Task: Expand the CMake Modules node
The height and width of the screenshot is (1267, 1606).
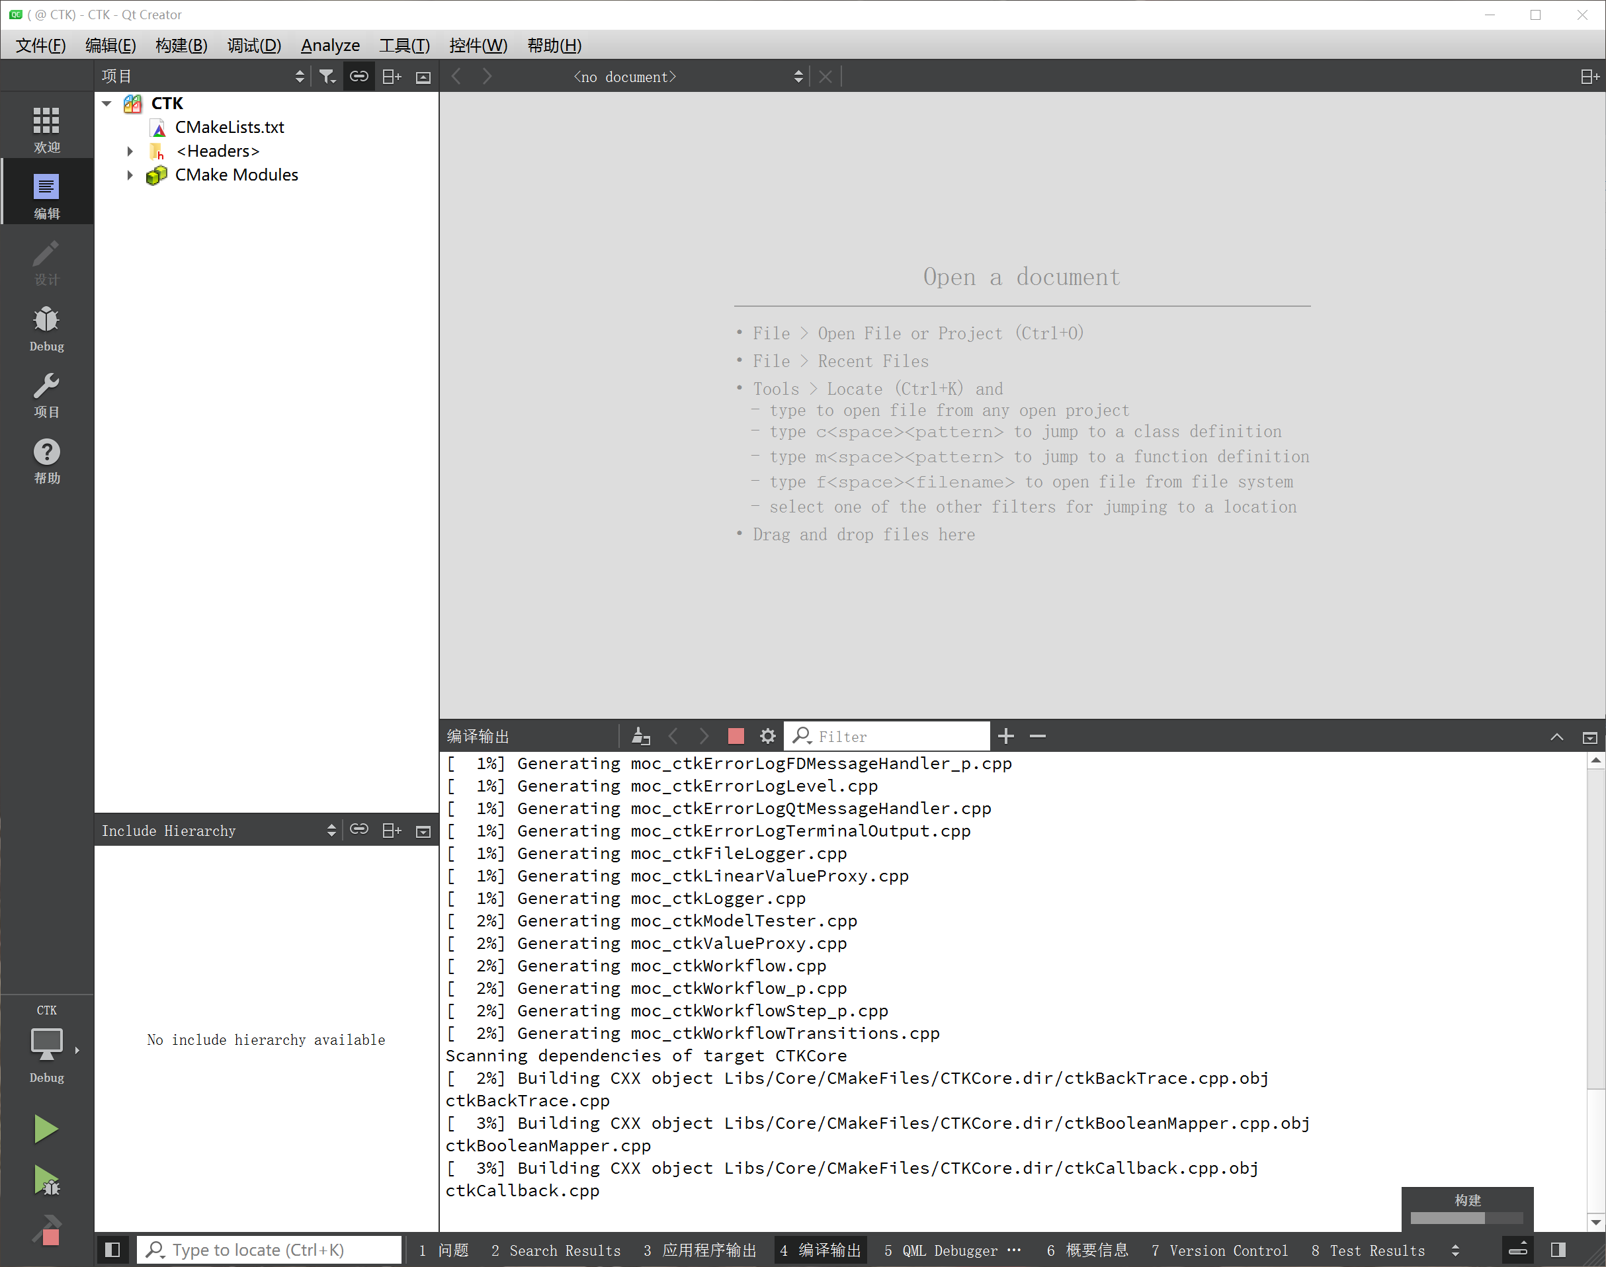Action: tap(130, 175)
